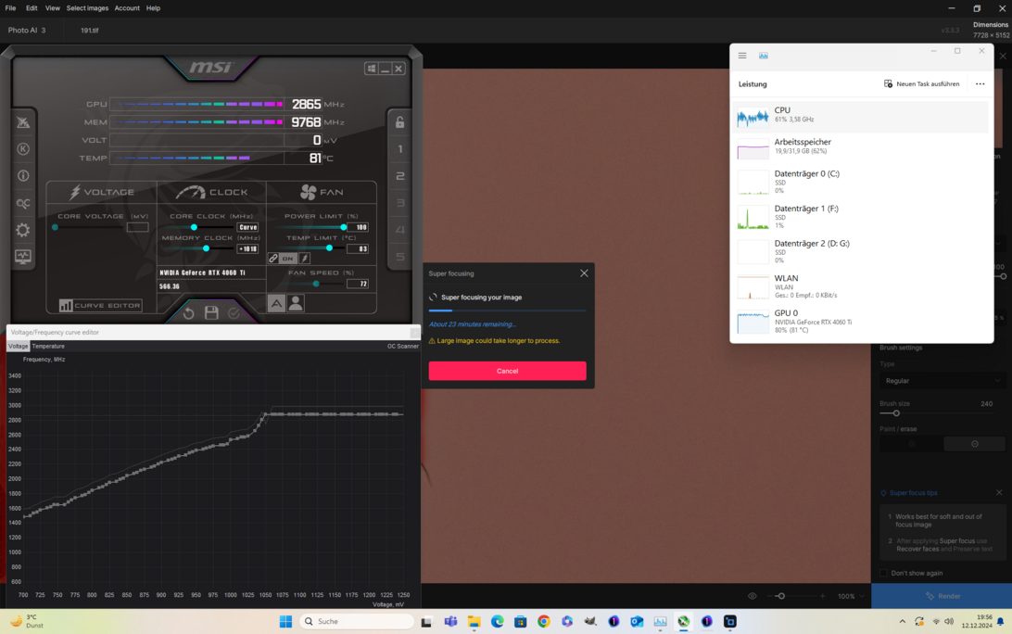Click the Memory Clock slider handle
1012x634 pixels.
(x=206, y=248)
